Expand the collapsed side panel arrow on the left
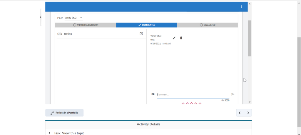The height and width of the screenshot is (135, 301). (x=41, y=17)
